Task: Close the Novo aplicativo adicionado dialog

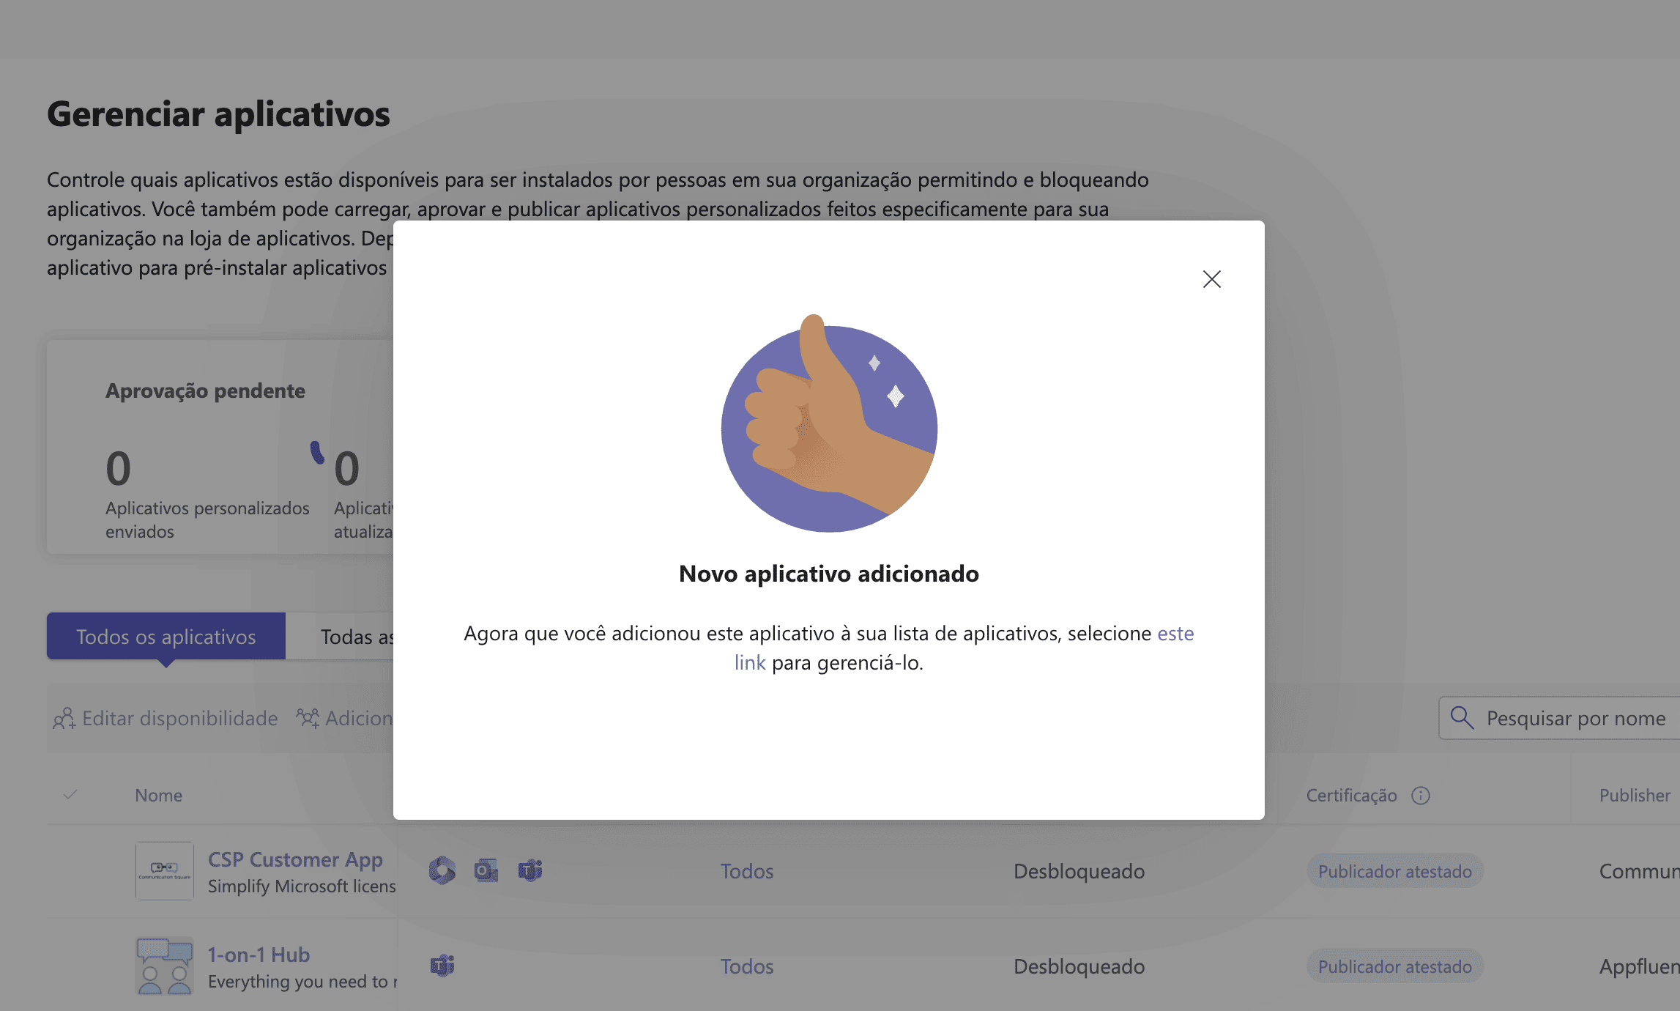Action: (1211, 279)
